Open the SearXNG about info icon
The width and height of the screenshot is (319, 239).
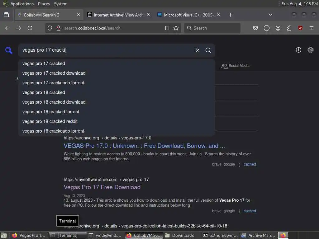298,50
